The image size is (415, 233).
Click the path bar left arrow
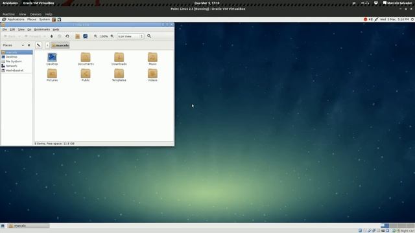tap(47, 45)
